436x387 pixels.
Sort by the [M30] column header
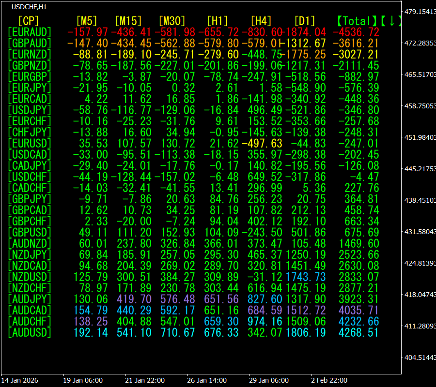coord(172,21)
